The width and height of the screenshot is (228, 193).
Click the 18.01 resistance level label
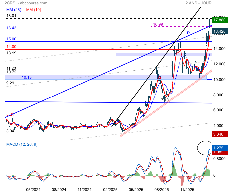point(11,16)
